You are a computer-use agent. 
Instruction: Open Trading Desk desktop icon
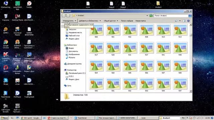[29, 94]
